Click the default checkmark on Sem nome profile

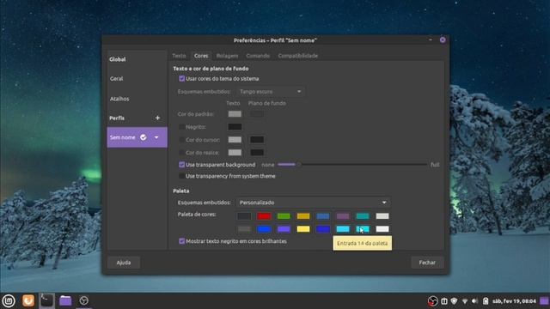coord(144,137)
